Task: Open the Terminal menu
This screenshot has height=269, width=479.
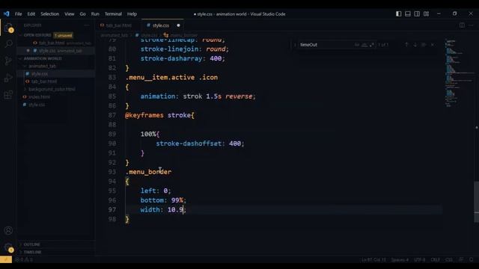Action: click(x=113, y=13)
